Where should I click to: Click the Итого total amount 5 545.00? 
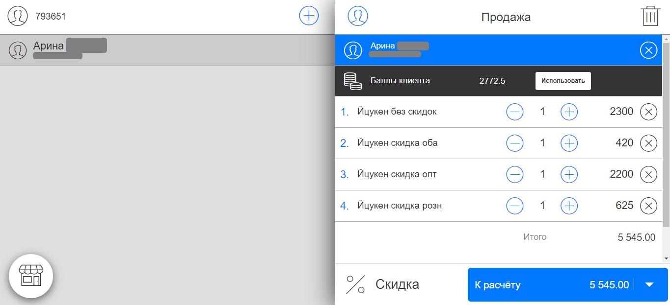tap(637, 237)
